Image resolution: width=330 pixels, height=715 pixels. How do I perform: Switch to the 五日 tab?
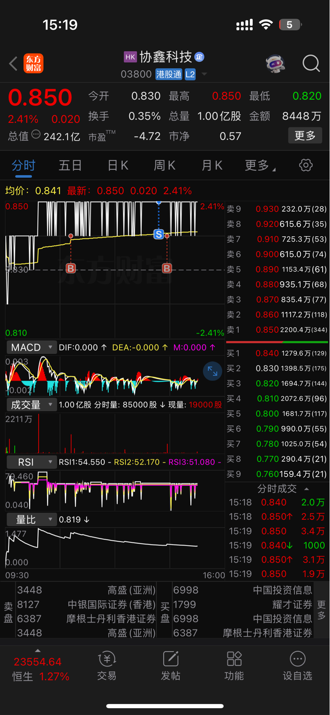pos(70,165)
